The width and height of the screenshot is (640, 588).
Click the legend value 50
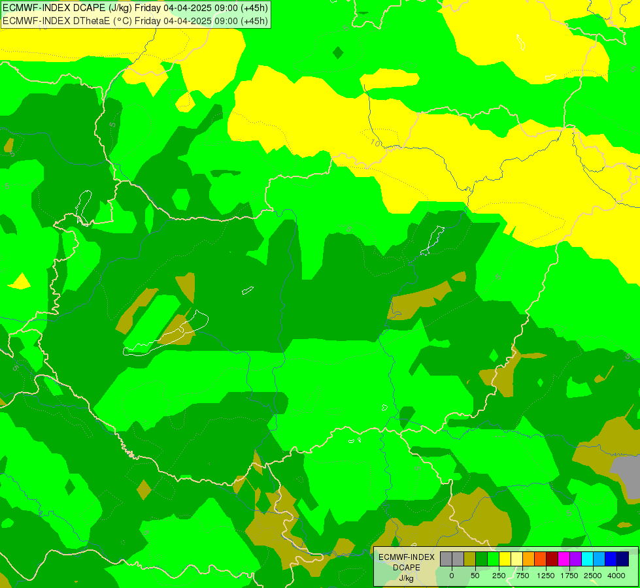[x=475, y=576]
